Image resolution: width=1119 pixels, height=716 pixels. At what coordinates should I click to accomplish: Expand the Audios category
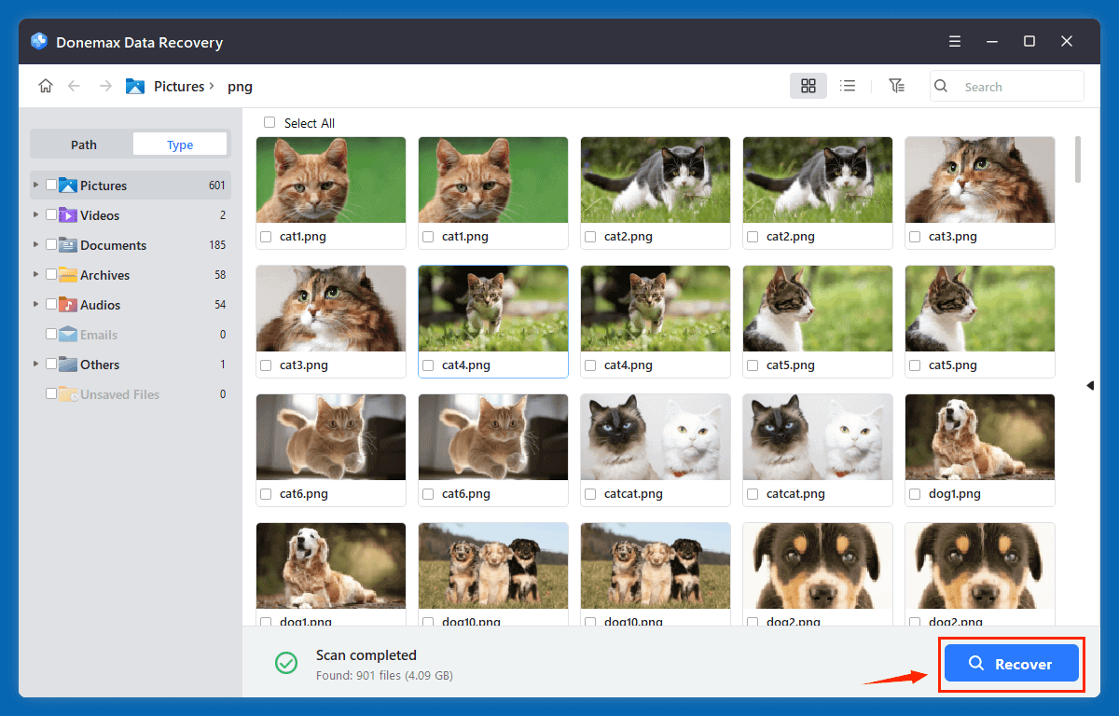35,304
